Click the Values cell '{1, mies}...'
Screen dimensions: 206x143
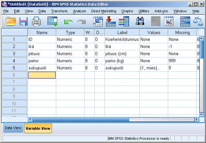point(154,68)
